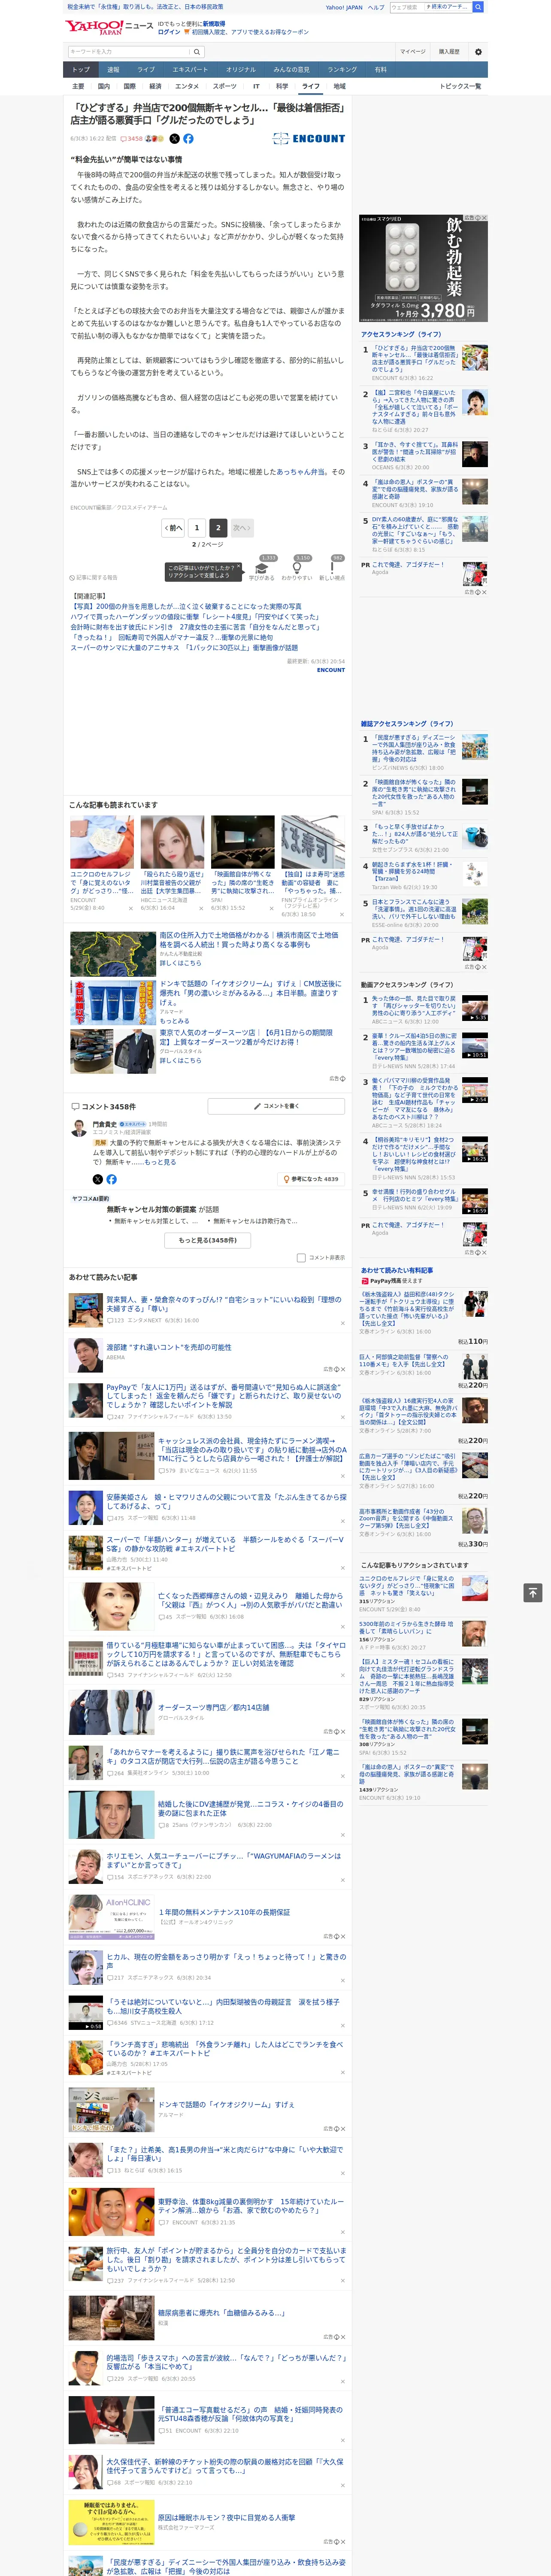Open 渡部建 すれ違いコント article link
The width and height of the screenshot is (551, 2576).
pyautogui.click(x=169, y=1347)
